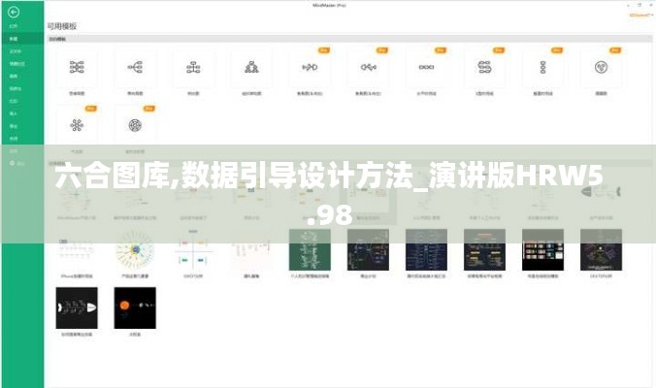Choose the radial mind map blank template
Screen dimensions: 656x388
pyautogui.click(x=77, y=67)
